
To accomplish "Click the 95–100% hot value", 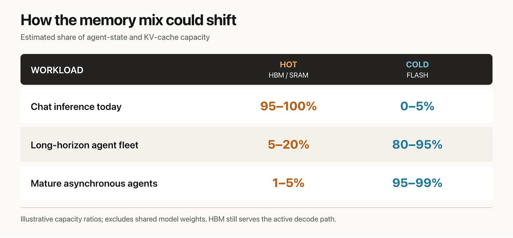I will click(x=288, y=106).
